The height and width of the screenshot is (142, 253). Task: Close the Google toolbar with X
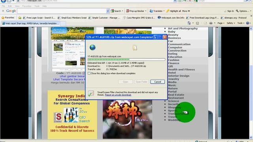(x=3, y=11)
